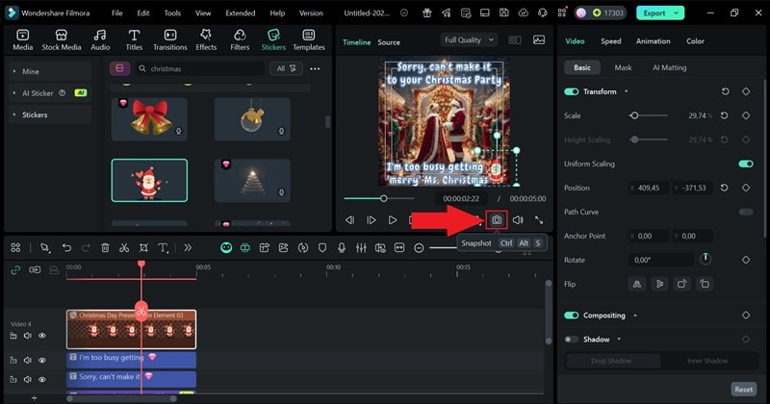Open the Stock Media panel

(62, 39)
